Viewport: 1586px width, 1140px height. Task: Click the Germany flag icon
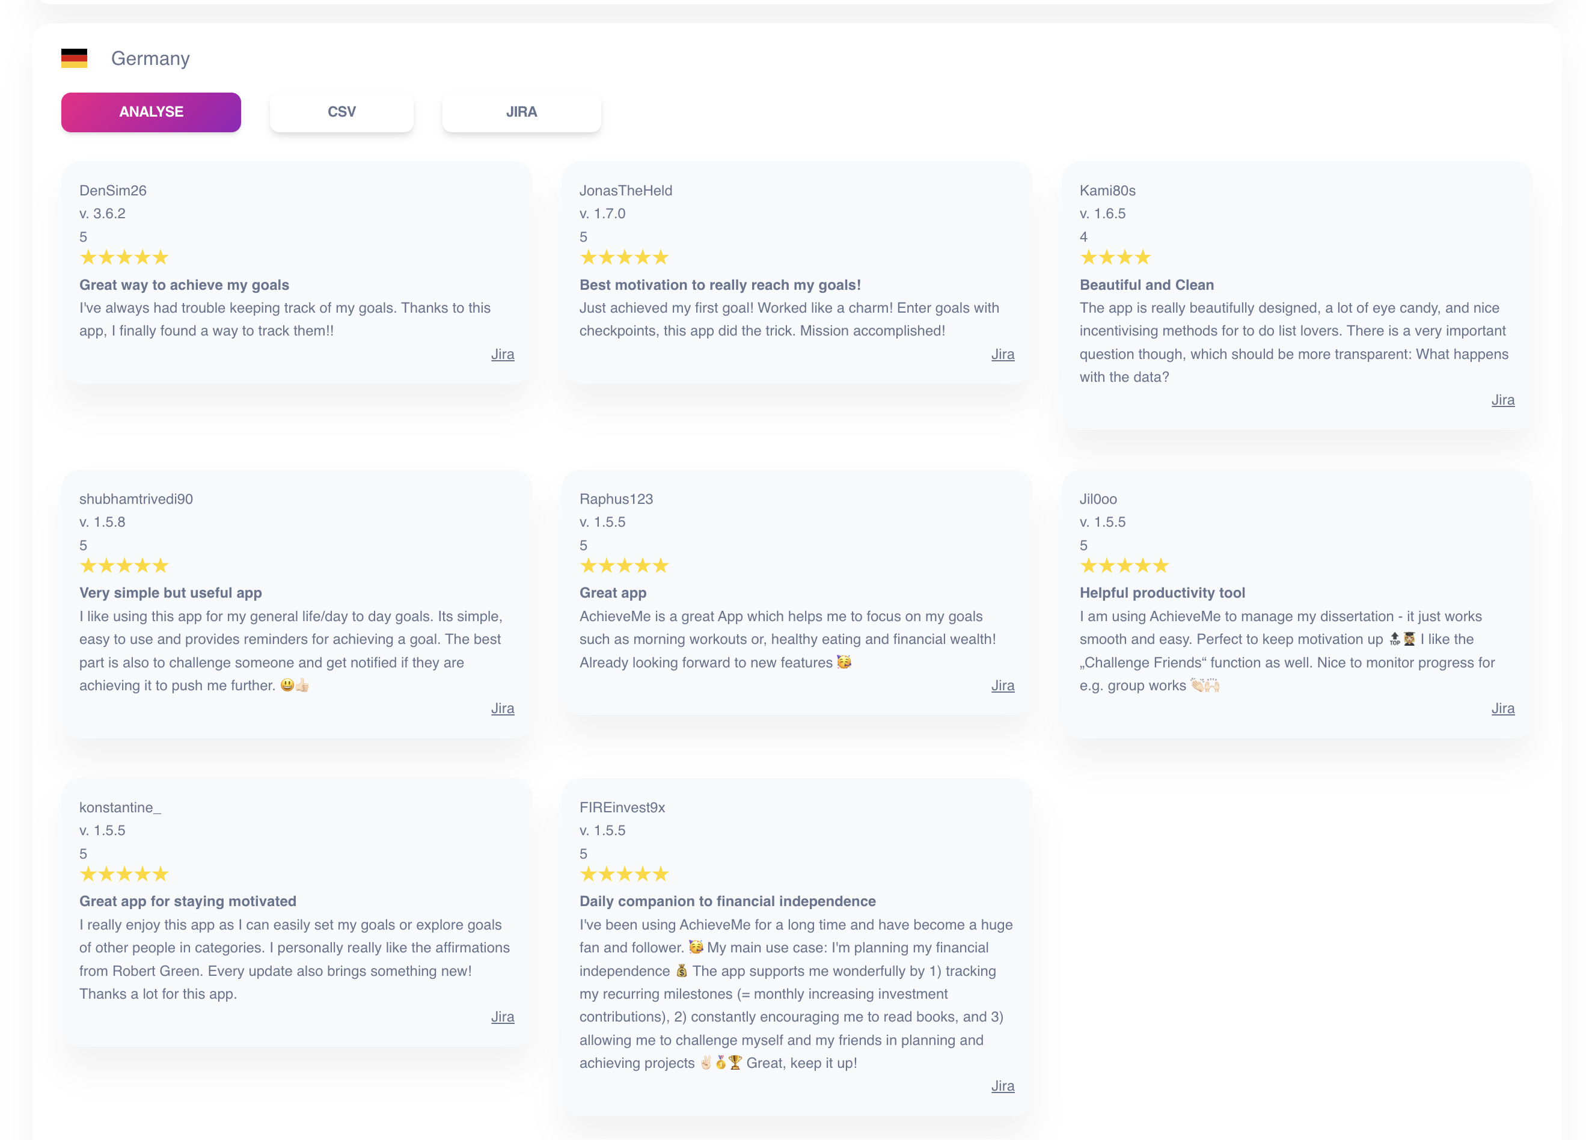tap(73, 58)
